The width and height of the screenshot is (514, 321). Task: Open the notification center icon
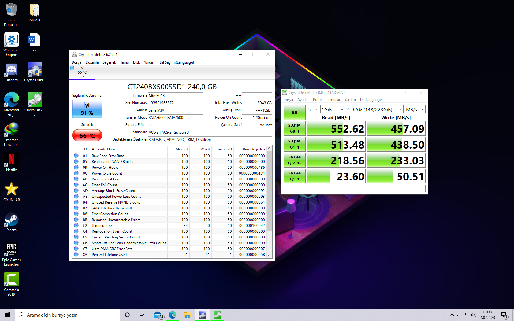(x=505, y=315)
